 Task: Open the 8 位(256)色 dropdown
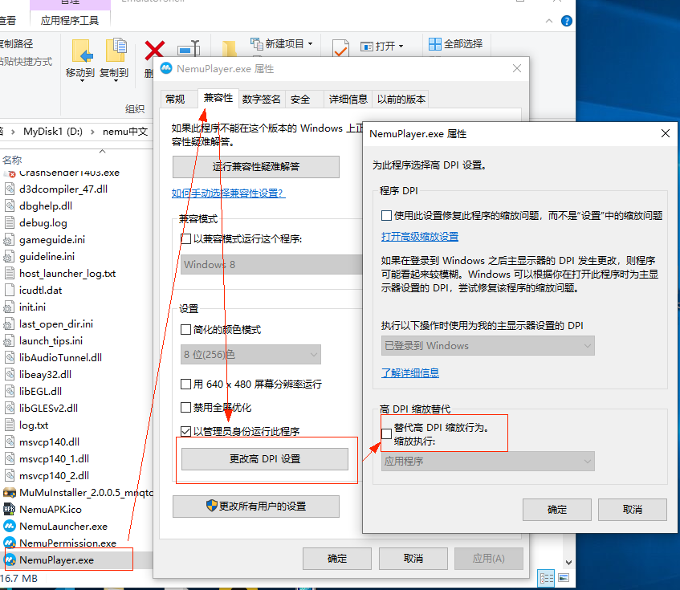coord(250,355)
